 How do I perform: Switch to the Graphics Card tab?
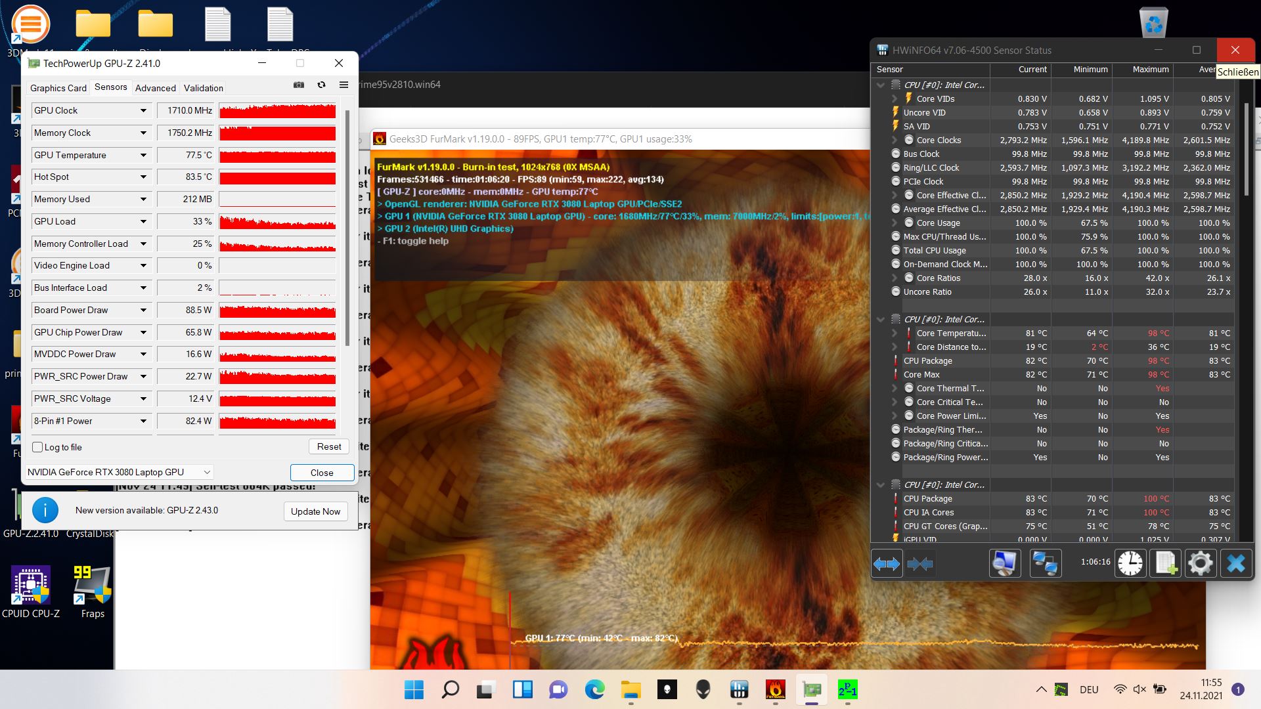click(x=58, y=88)
